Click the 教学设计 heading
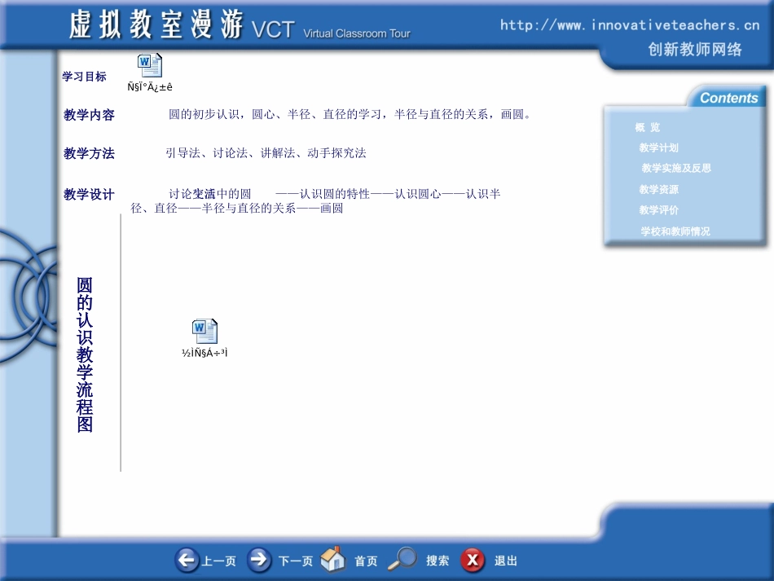This screenshot has height=581, width=774. point(89,195)
